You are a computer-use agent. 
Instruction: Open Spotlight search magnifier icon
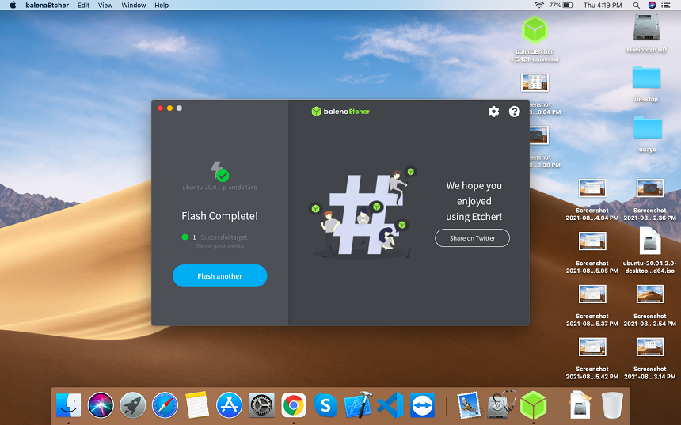(637, 6)
